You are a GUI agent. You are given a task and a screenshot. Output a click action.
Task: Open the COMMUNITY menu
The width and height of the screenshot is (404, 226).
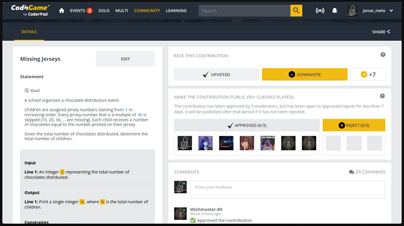[147, 11]
